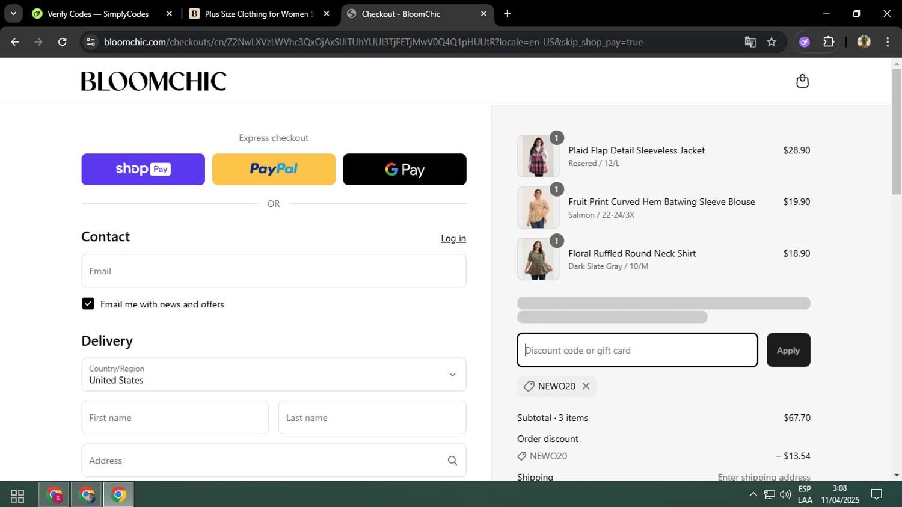Click the page vertical scrollbar

click(897, 132)
